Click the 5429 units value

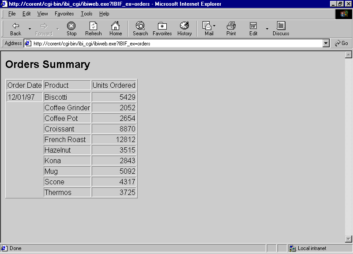point(128,97)
